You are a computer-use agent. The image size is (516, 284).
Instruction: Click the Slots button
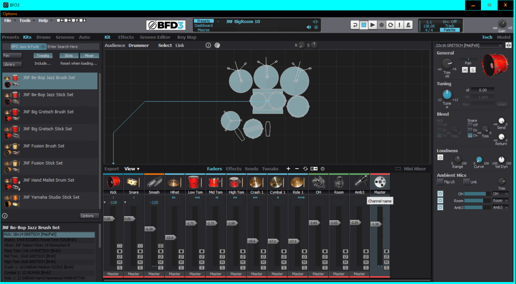[x=69, y=55]
